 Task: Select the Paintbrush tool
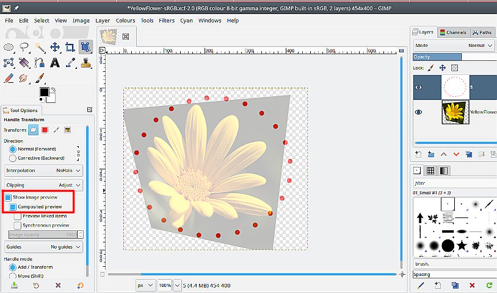[40, 78]
